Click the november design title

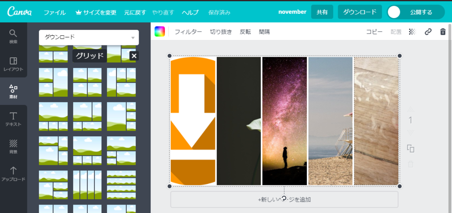click(292, 12)
